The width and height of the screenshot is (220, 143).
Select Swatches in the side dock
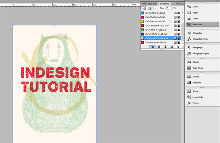tap(202, 24)
